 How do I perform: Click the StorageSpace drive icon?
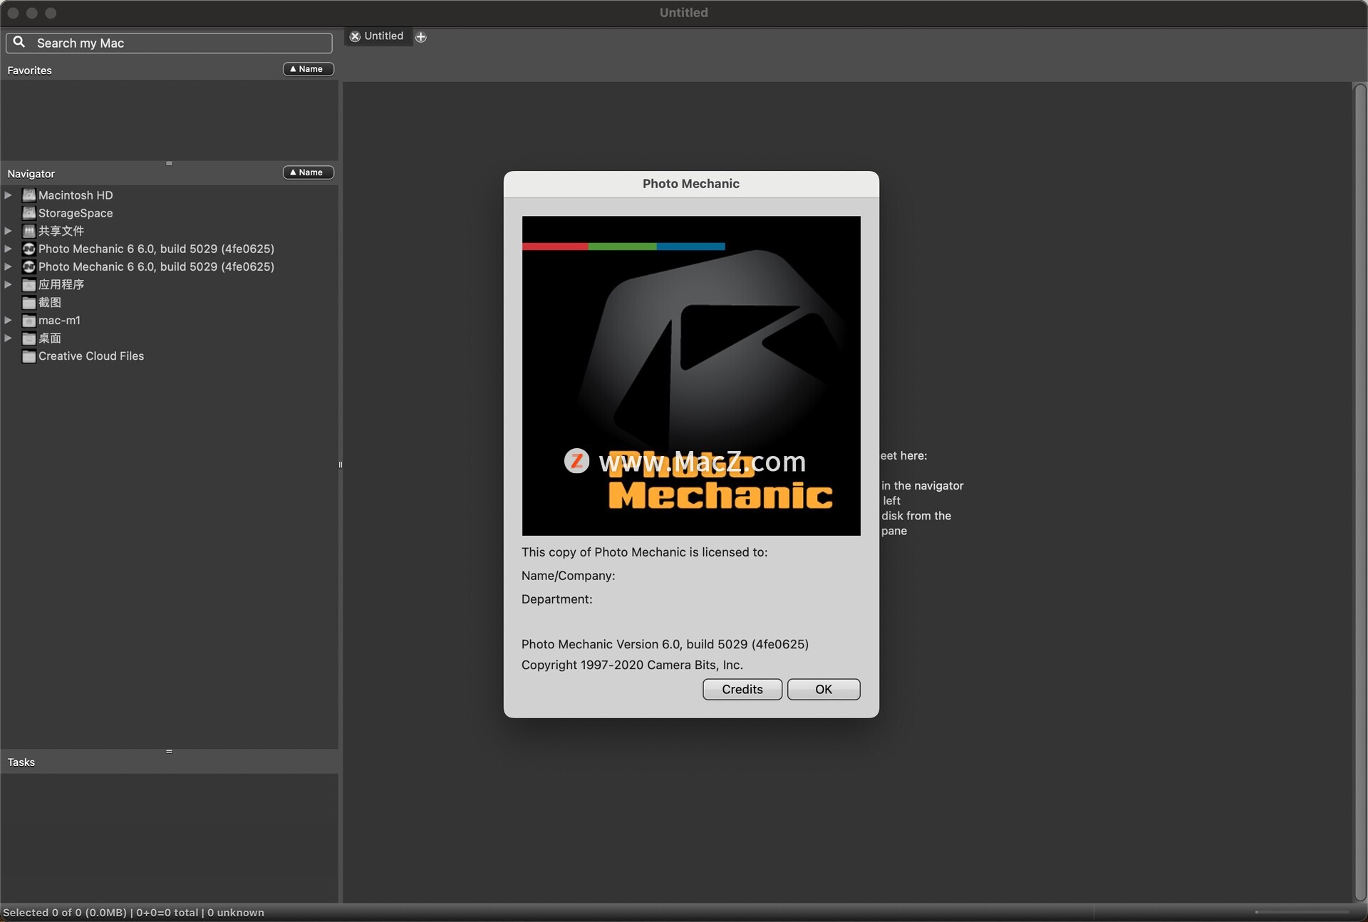[28, 212]
